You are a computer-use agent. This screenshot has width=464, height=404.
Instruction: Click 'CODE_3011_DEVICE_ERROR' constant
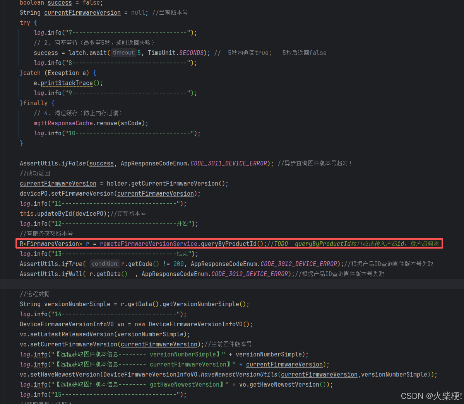click(229, 164)
